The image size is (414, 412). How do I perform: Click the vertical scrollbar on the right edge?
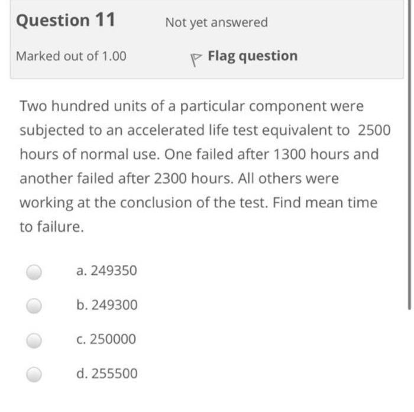409,154
